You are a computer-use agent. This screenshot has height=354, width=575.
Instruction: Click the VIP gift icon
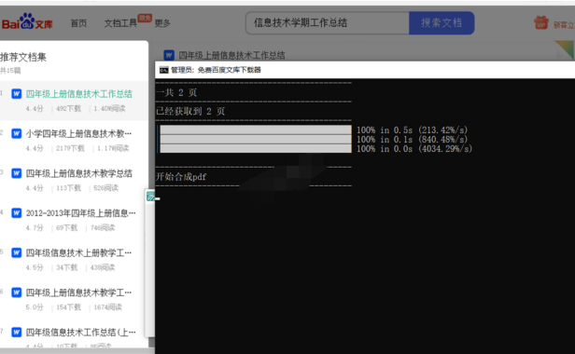point(540,22)
